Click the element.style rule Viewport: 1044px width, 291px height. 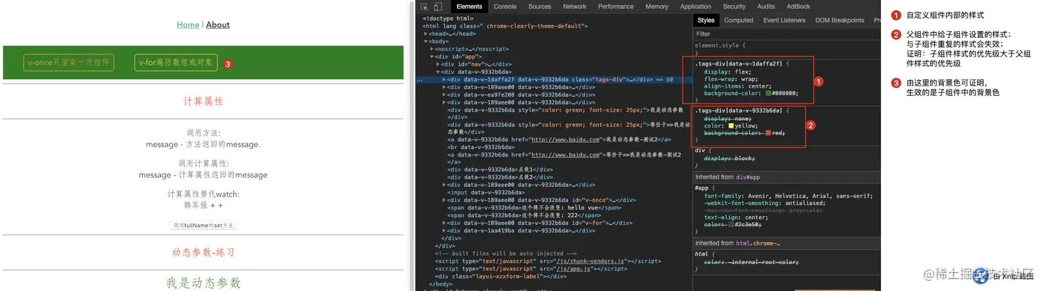(x=722, y=46)
